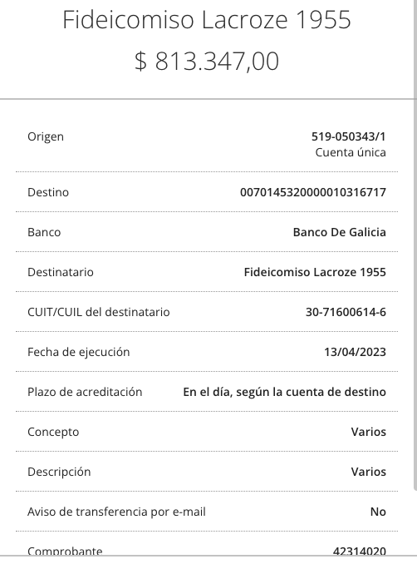Click the execution date 13/04/2023
417x564 pixels.
tap(355, 352)
